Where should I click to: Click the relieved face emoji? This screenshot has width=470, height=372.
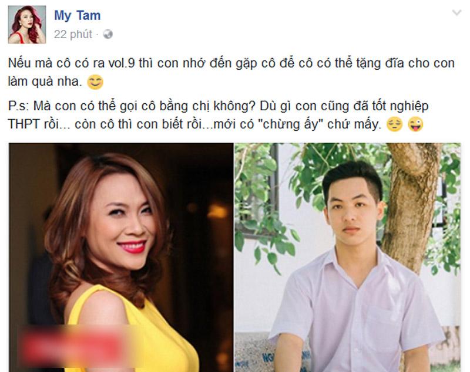(x=394, y=124)
